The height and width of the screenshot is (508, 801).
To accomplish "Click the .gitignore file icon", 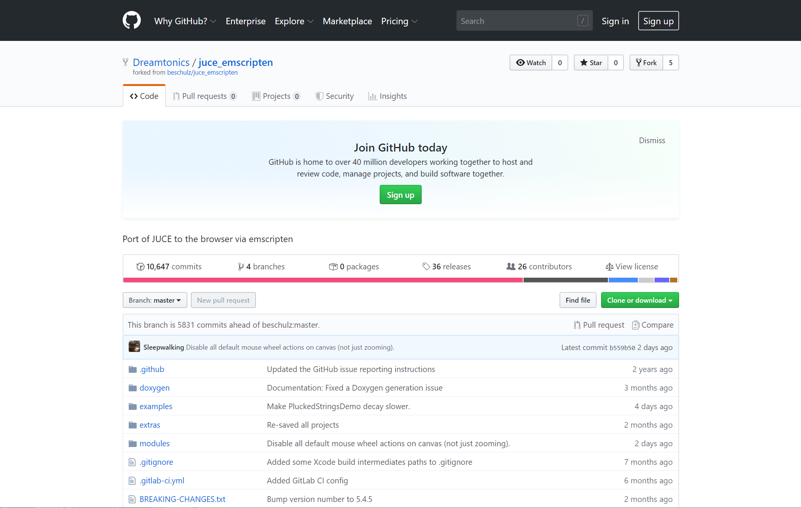I will (132, 462).
